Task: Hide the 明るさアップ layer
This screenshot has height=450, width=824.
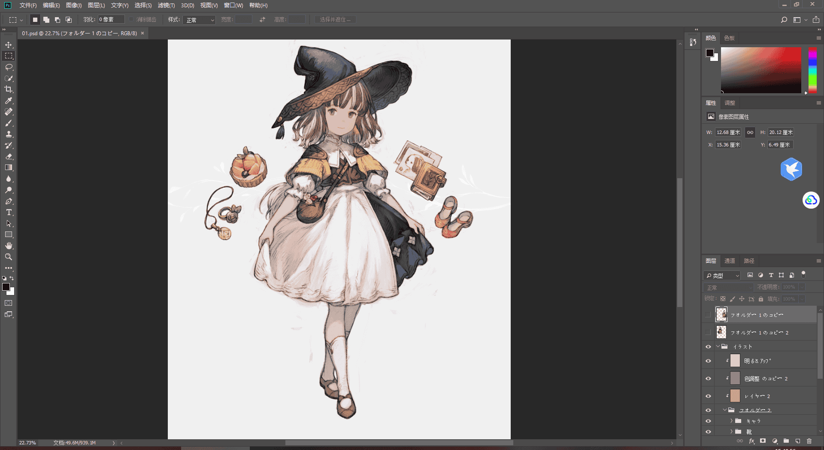Action: (708, 361)
